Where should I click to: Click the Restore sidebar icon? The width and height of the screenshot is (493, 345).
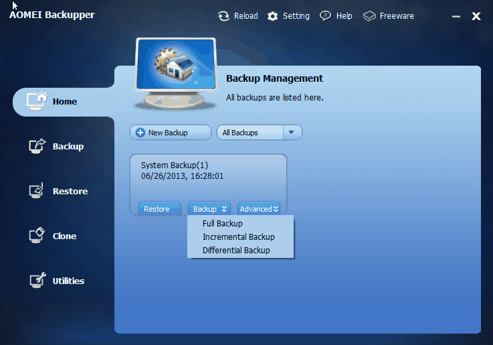[37, 191]
